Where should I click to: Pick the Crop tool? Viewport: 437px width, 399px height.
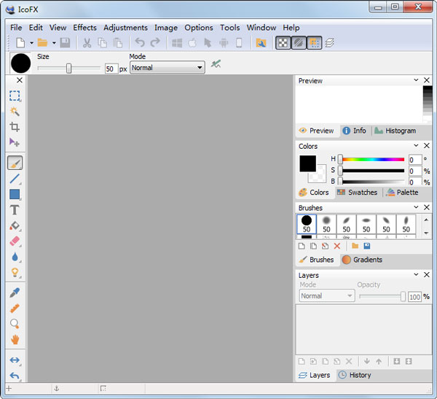click(15, 127)
